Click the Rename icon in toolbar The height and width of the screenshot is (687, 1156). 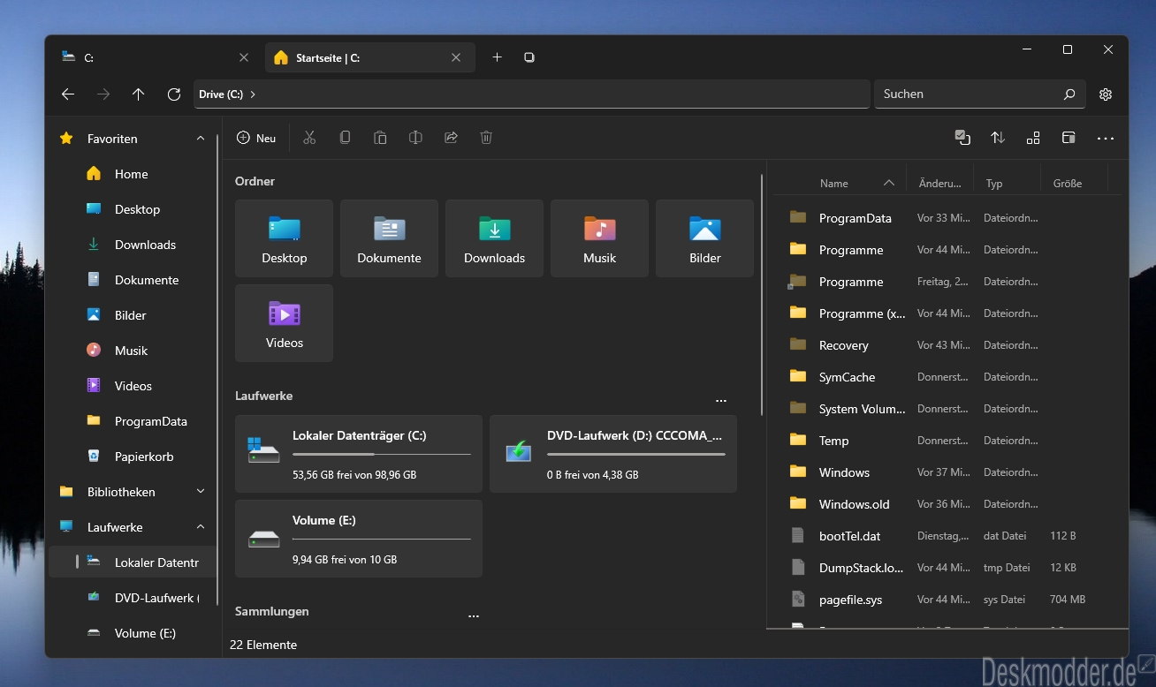tap(415, 138)
